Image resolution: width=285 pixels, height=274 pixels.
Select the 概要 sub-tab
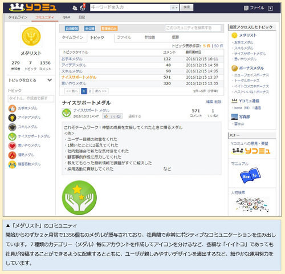176,37
